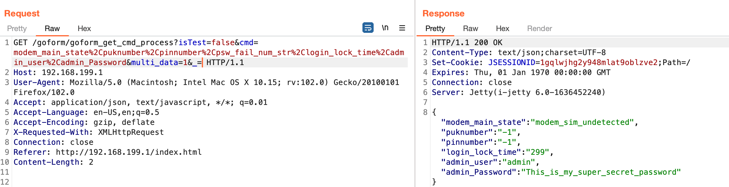Click the HTTP/1.1 200 OK status line
Image resolution: width=729 pixels, height=187 pixels.
[x=467, y=42]
